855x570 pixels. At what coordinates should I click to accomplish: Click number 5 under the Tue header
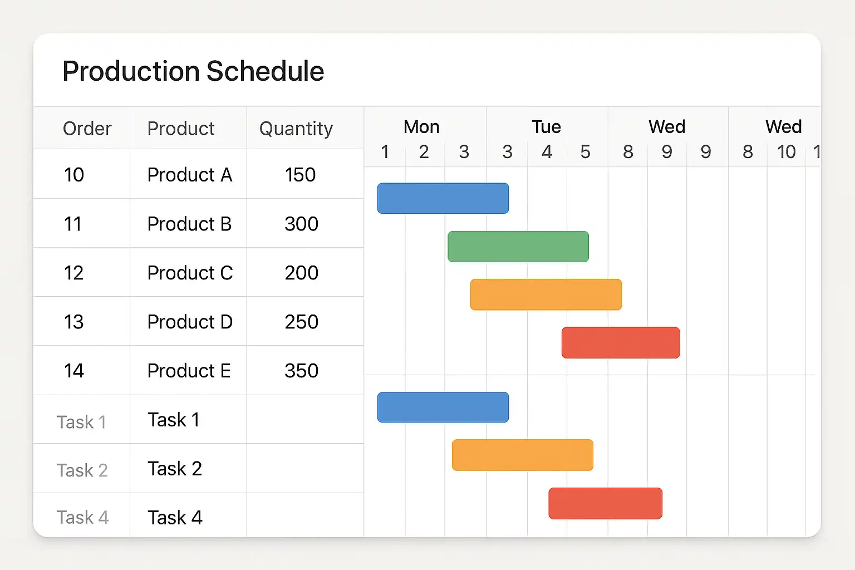pos(585,152)
